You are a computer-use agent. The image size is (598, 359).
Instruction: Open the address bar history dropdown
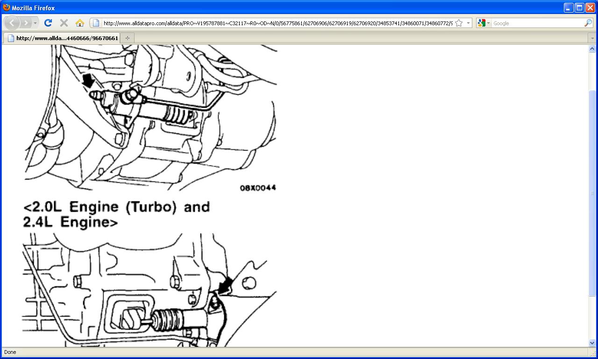coord(468,23)
